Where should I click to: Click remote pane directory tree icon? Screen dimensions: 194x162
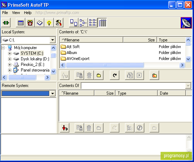click(130, 128)
